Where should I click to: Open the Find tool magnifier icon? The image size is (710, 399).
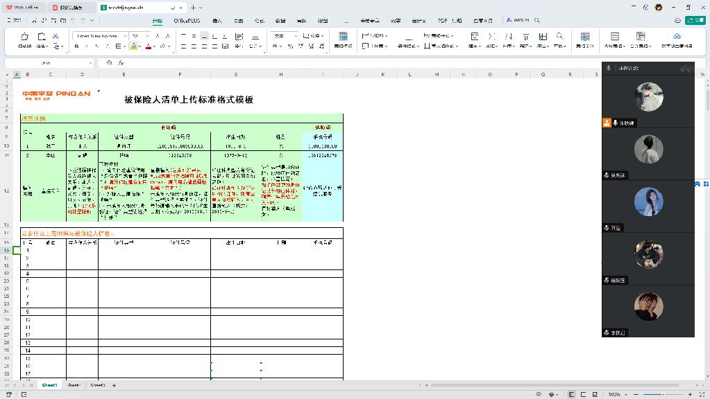[x=559, y=36]
